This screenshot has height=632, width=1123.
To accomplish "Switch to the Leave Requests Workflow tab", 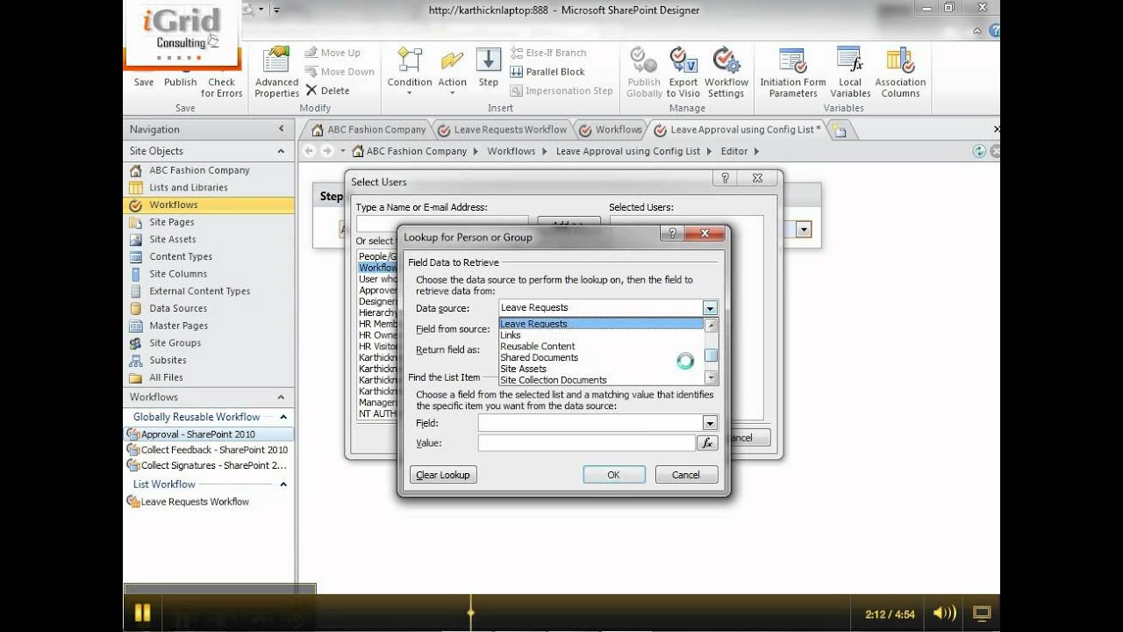I will [502, 130].
